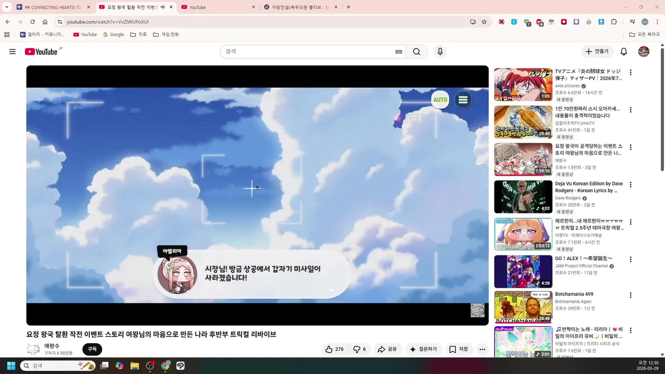
Task: Open OBS Studio from the taskbar
Action: tap(150, 366)
